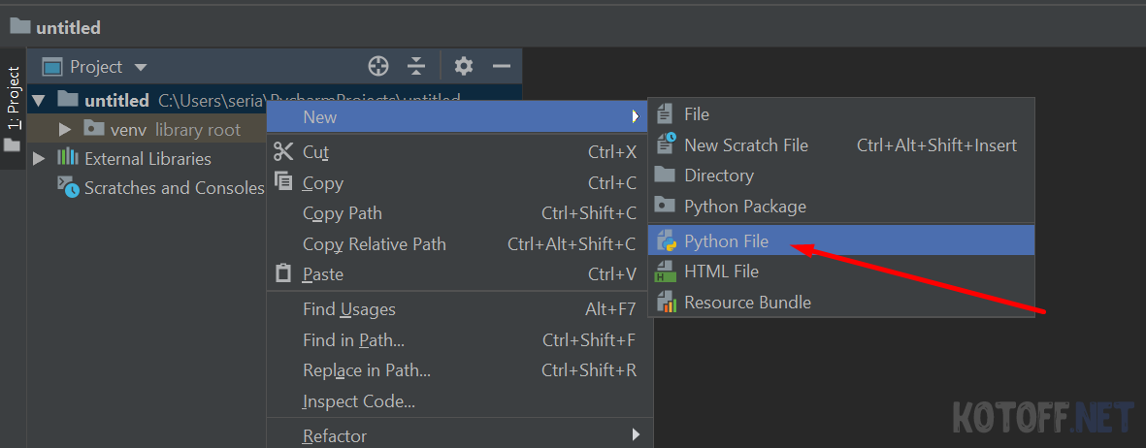Click the Python File icon in submenu

click(x=666, y=241)
